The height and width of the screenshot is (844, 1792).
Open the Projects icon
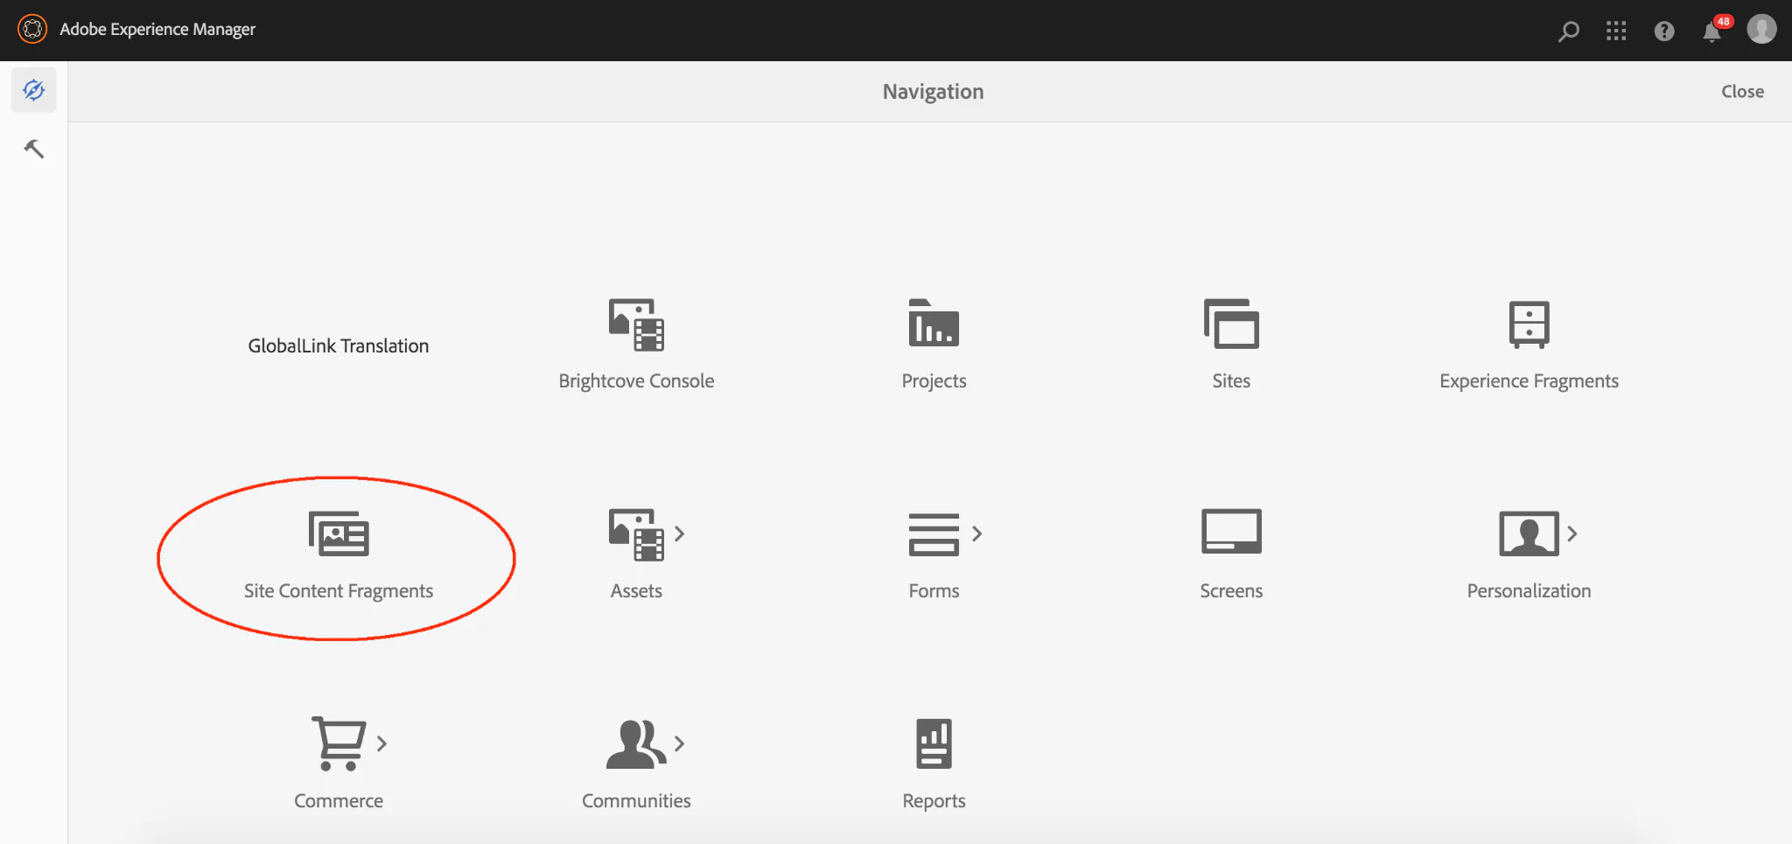(934, 323)
